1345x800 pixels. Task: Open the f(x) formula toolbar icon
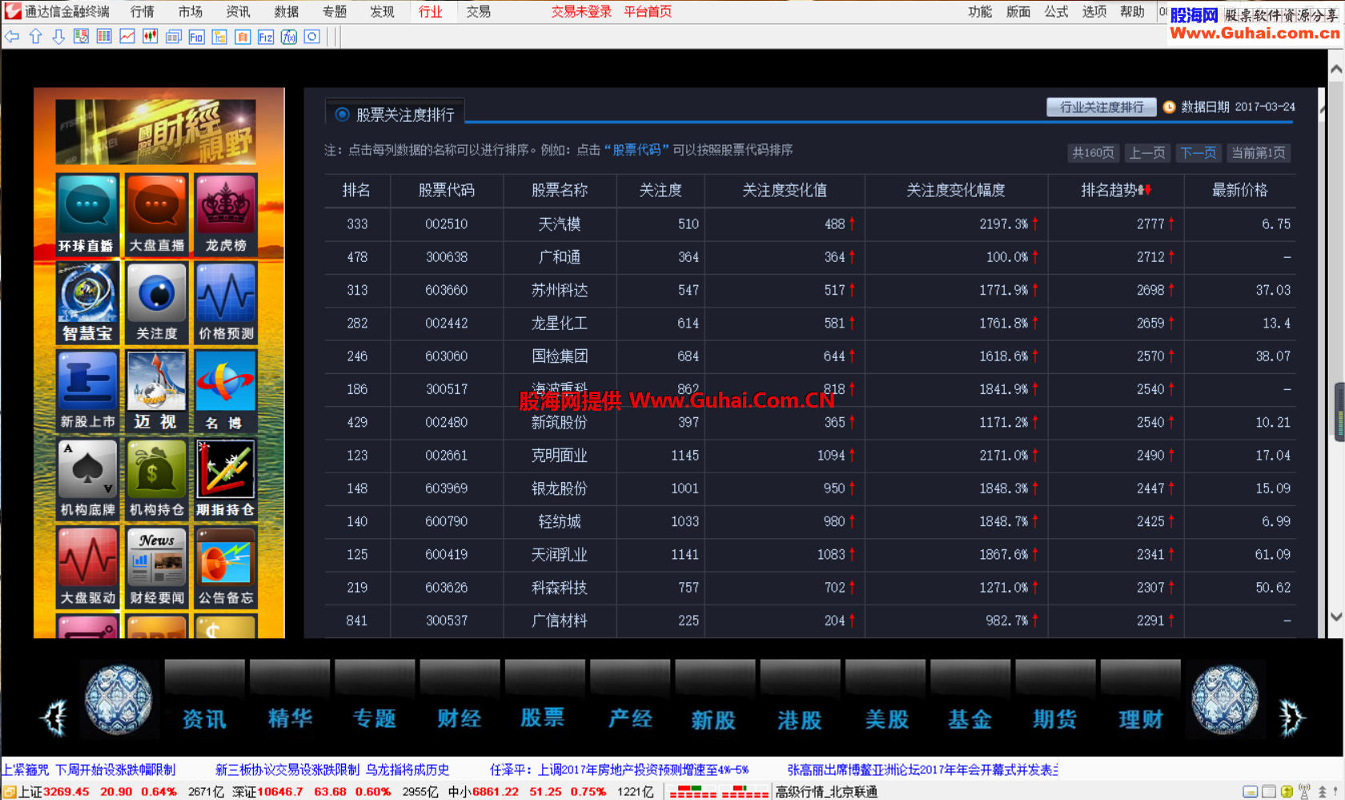click(x=289, y=37)
